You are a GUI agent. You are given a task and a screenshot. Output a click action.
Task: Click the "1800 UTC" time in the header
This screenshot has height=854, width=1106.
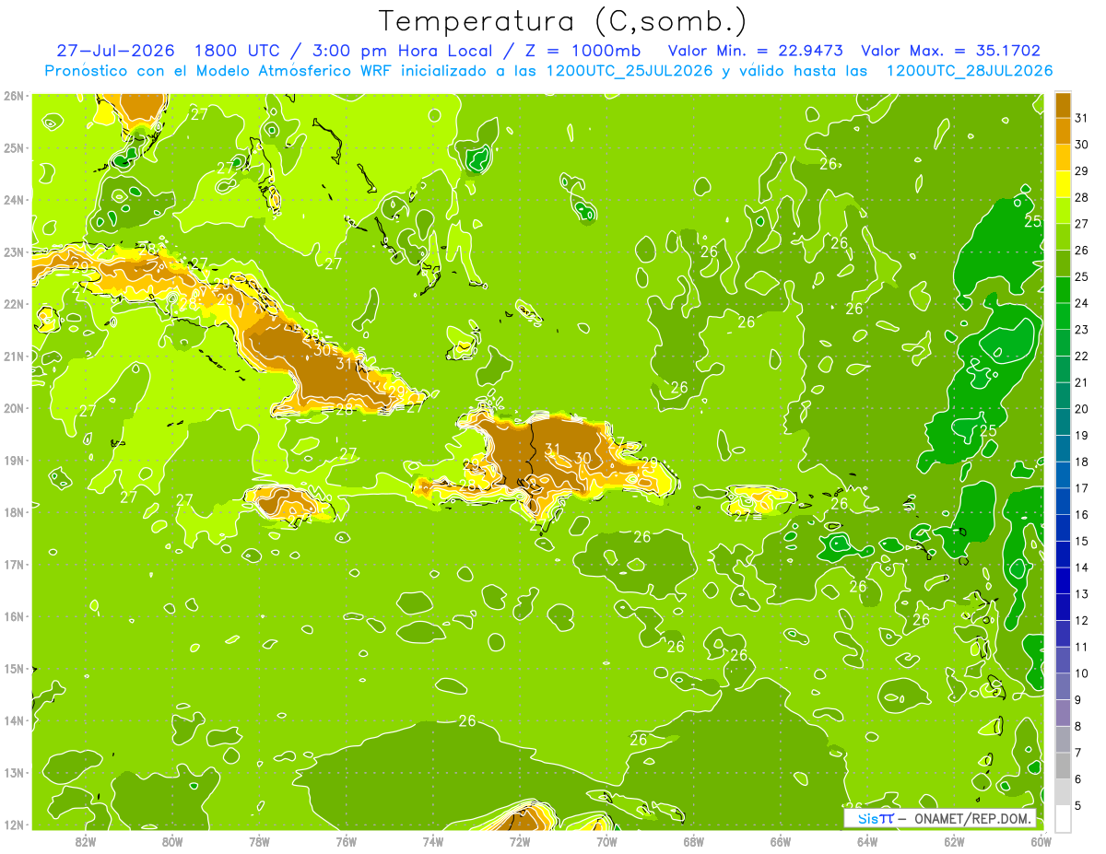[x=239, y=51]
